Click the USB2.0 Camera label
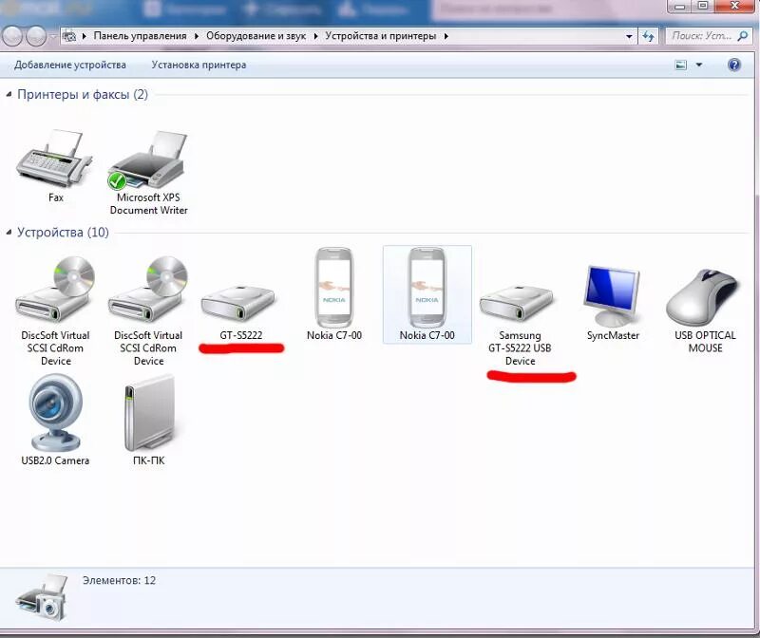This screenshot has height=638, width=760. 55,460
